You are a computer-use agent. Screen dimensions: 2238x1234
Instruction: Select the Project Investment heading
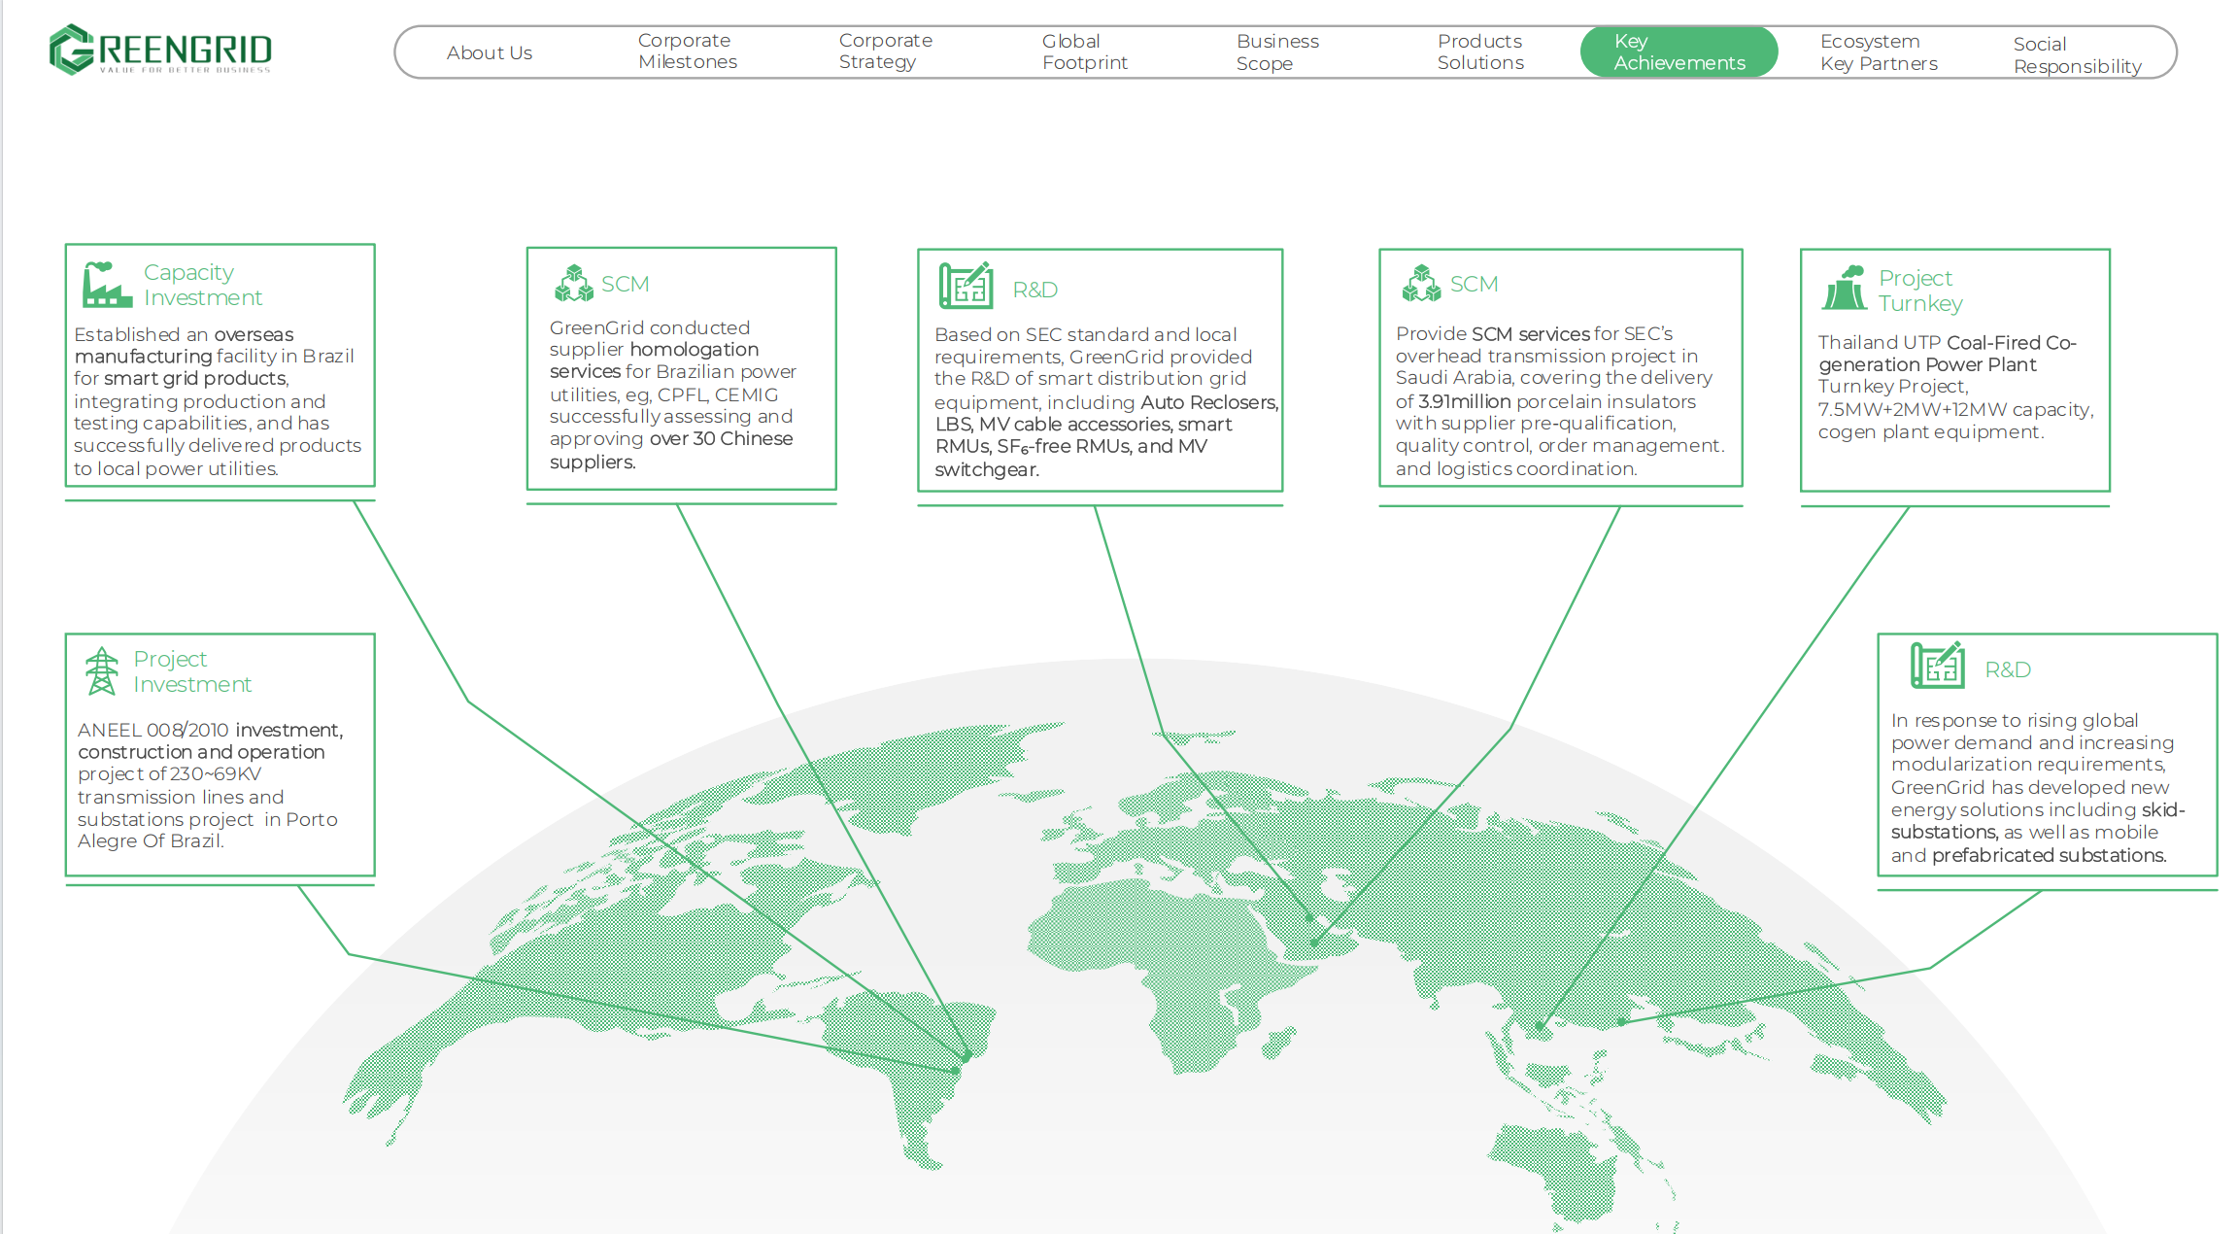coord(192,671)
